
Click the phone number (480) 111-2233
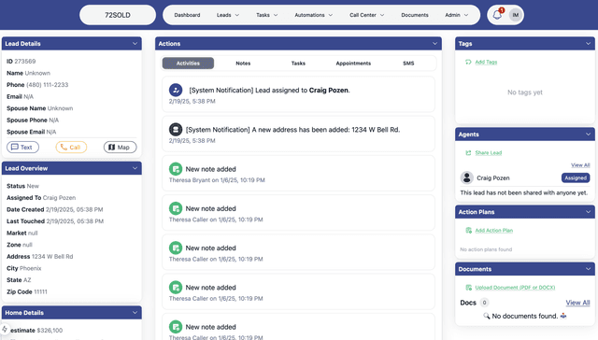tap(48, 85)
